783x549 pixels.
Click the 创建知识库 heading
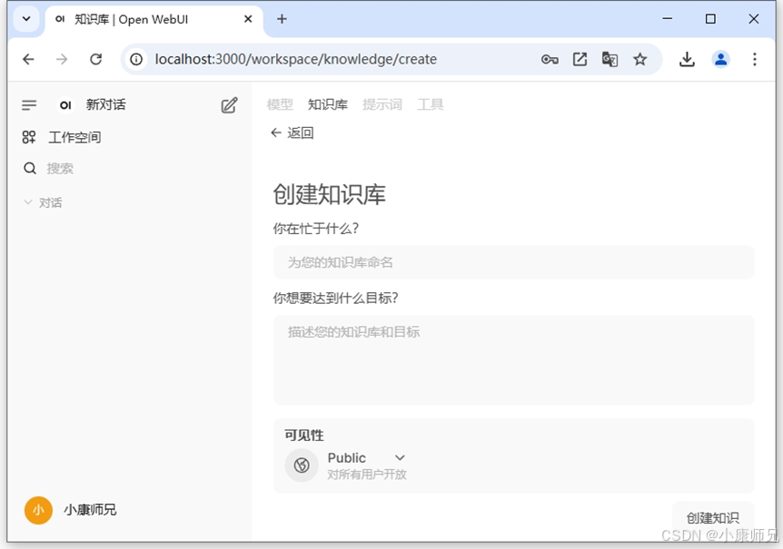(329, 194)
